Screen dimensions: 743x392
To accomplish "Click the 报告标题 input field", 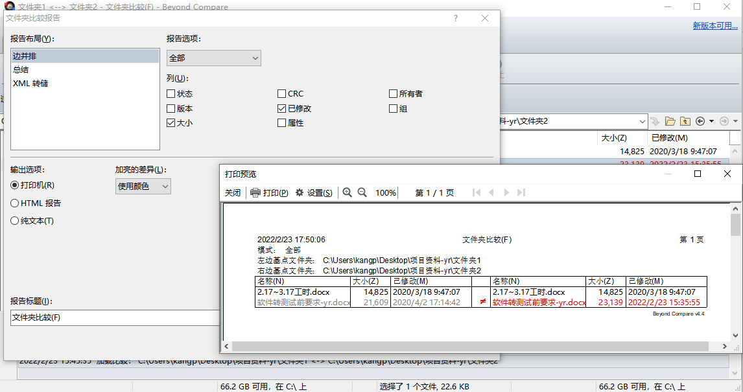I will [x=115, y=317].
